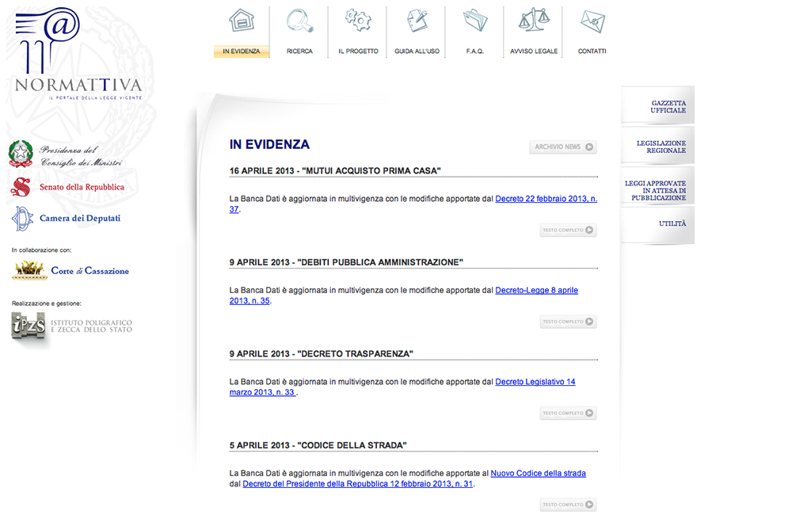
Task: Follow the Decreto-Legge 8 aprile 2013 link
Action: pyautogui.click(x=536, y=290)
